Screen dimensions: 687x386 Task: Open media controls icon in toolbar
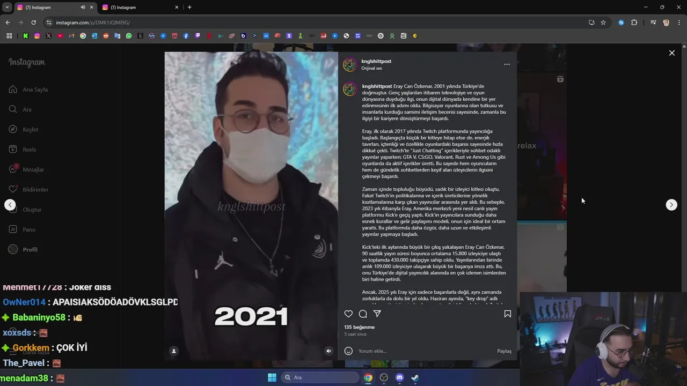point(653,23)
